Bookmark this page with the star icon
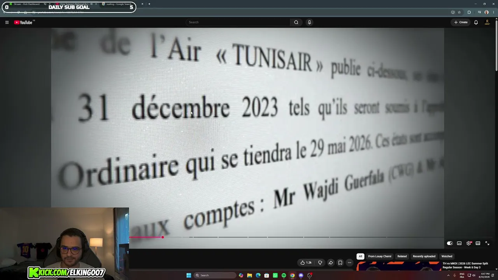 [459, 12]
